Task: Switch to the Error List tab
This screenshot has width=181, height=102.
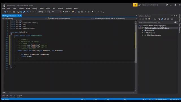Action: (x=5, y=96)
